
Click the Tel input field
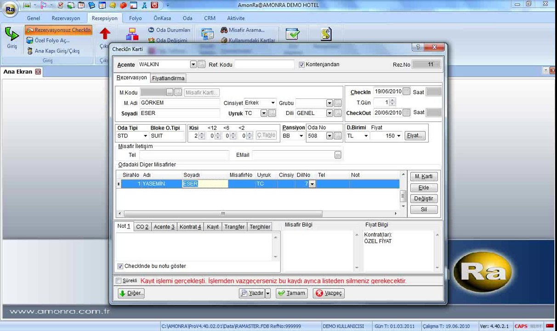pyautogui.click(x=184, y=155)
